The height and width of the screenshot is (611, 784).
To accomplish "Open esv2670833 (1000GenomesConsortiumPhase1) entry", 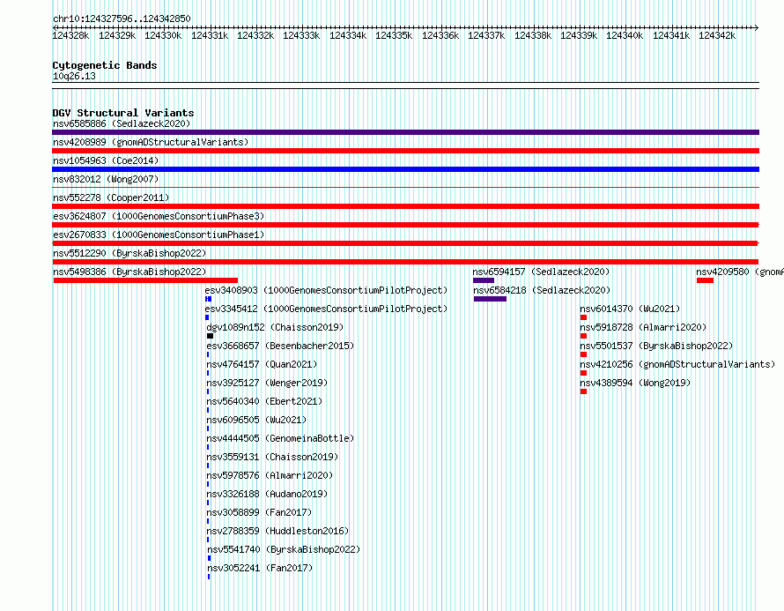I will click(x=159, y=235).
